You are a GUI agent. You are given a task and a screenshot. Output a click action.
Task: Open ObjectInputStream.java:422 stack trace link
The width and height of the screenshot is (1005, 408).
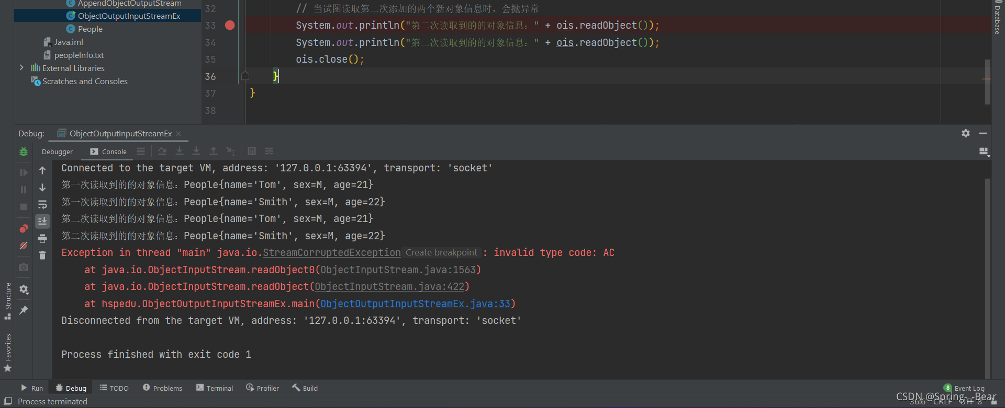pyautogui.click(x=389, y=286)
